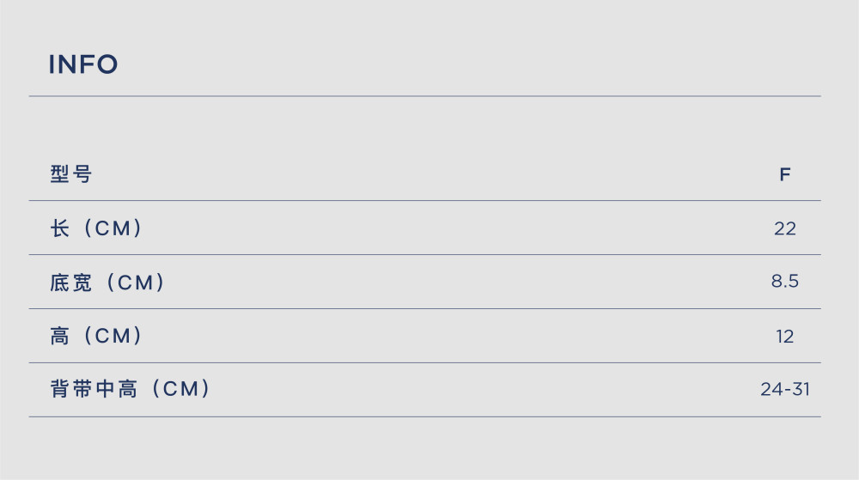Click CM text in the 长 row
Viewport: 859px width, 480px height.
(113, 228)
